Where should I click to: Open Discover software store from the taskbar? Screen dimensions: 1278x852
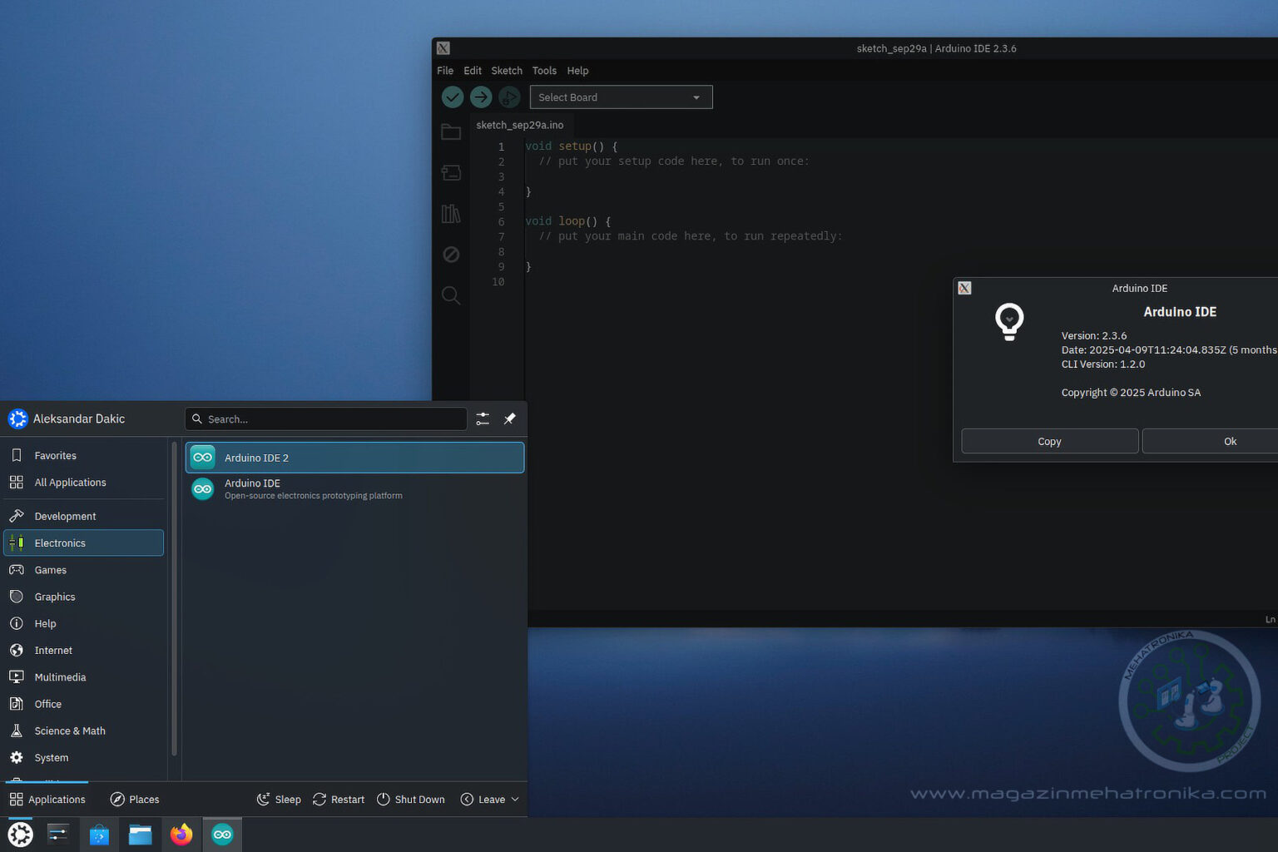click(x=99, y=835)
